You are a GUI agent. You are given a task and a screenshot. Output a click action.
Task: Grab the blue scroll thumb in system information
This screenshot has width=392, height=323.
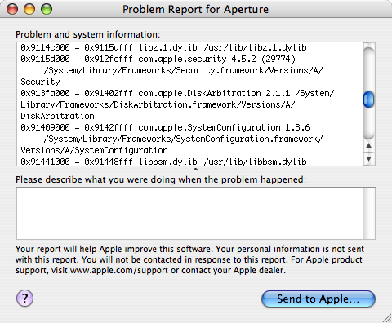369,100
